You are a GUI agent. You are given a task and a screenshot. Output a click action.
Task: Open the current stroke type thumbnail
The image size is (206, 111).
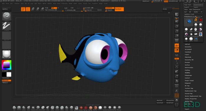click(x=6, y=26)
